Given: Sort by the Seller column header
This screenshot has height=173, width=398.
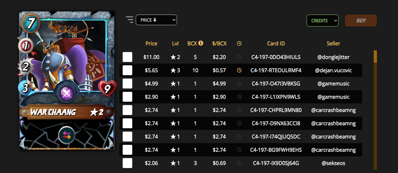Looking at the screenshot, I should (x=333, y=43).
